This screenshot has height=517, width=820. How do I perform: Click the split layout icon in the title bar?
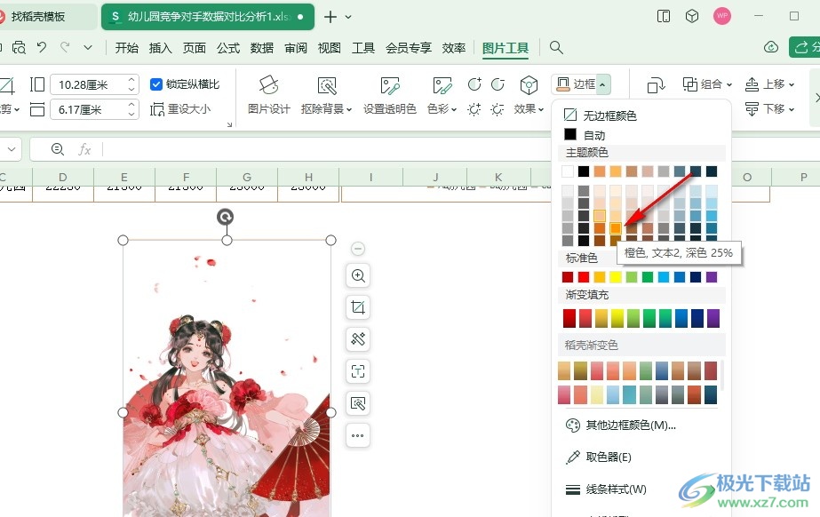pyautogui.click(x=663, y=16)
